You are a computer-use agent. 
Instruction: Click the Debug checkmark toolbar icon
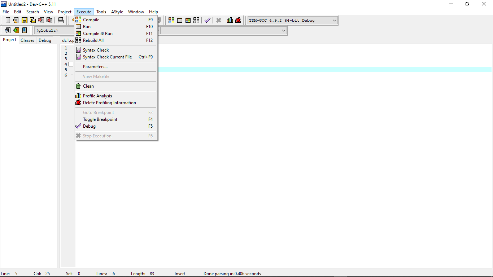(207, 20)
